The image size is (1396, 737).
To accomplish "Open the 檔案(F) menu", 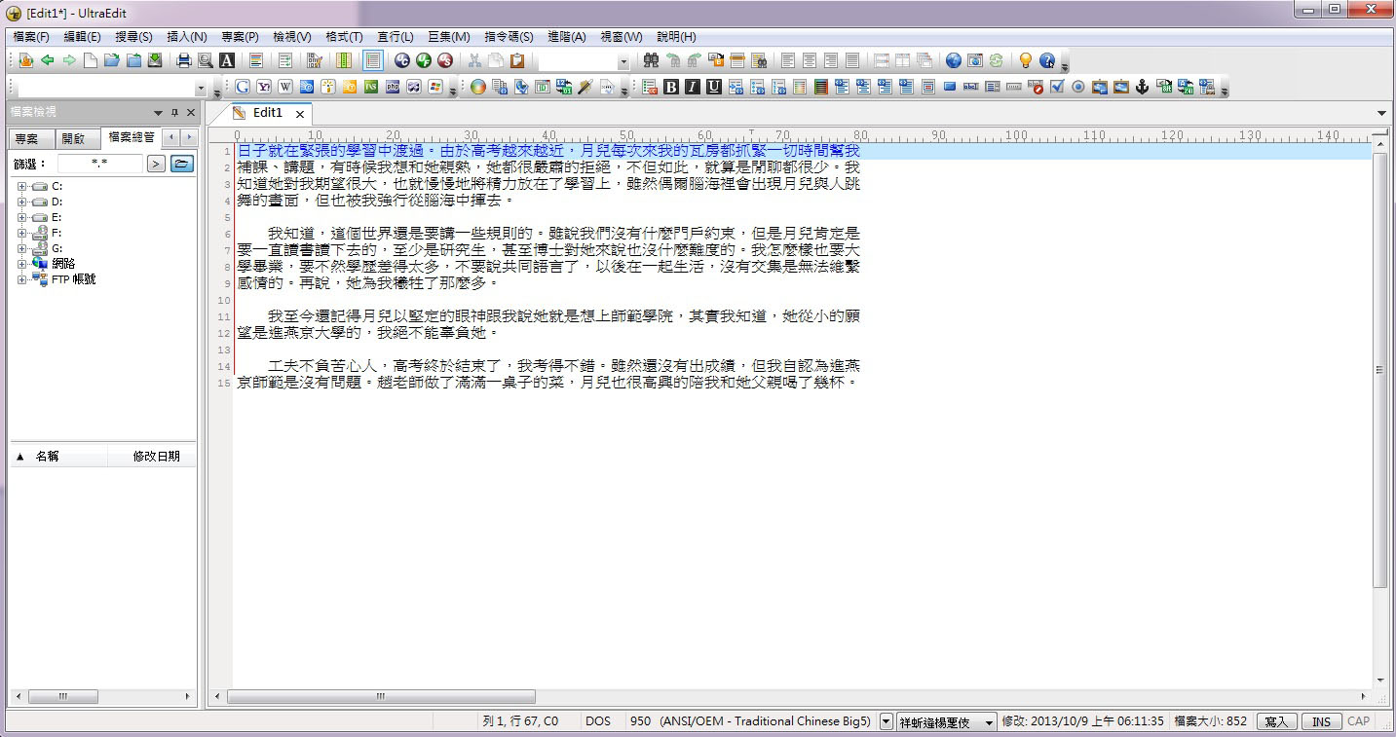I will pyautogui.click(x=31, y=37).
